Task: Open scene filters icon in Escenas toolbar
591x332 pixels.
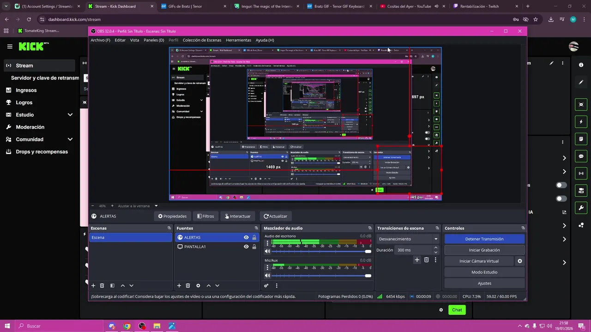Action: pyautogui.click(x=112, y=286)
